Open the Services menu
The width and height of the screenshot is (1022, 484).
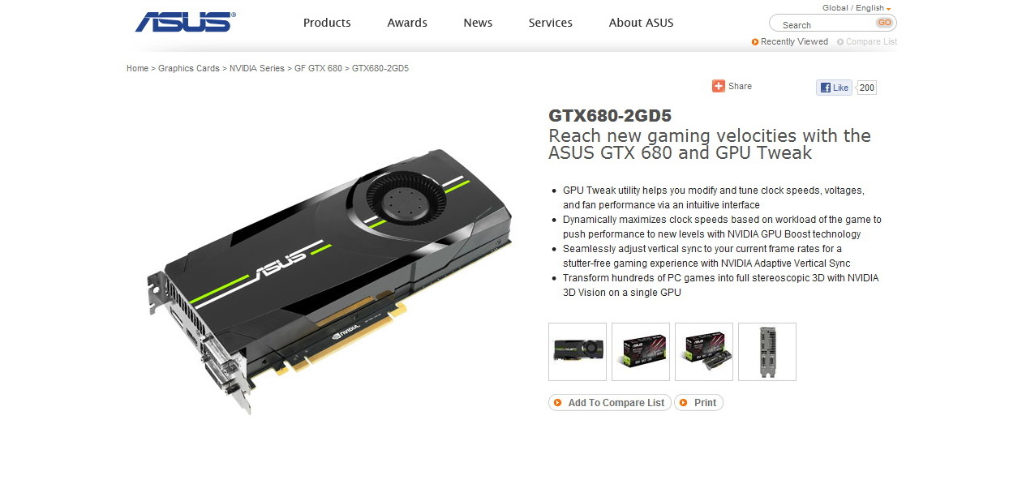tap(551, 23)
